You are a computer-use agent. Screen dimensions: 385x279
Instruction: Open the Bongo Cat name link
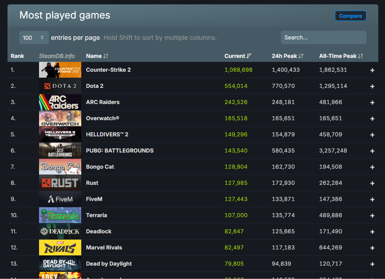point(100,167)
